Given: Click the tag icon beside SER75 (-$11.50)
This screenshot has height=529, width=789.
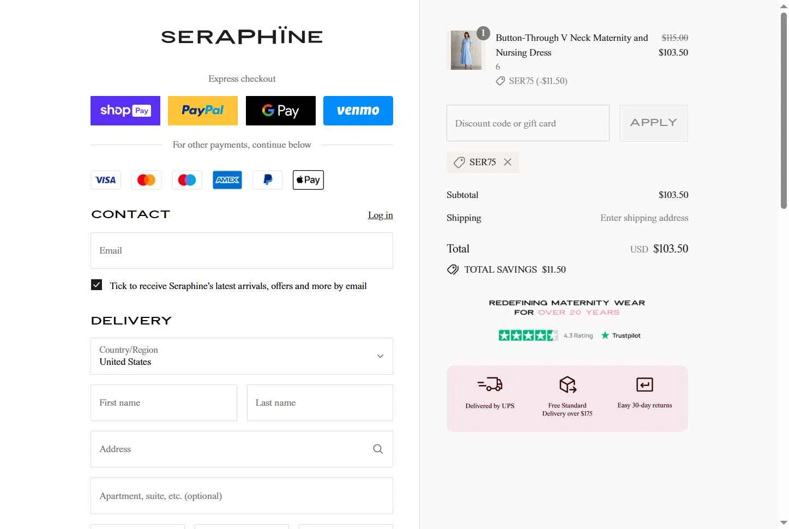Looking at the screenshot, I should click(x=500, y=81).
